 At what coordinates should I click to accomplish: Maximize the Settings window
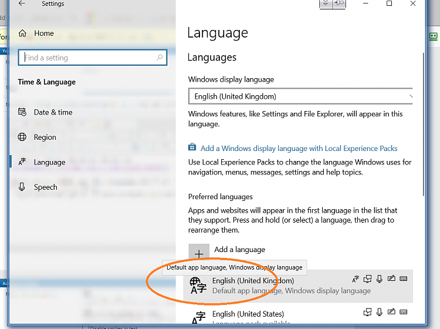point(389,4)
